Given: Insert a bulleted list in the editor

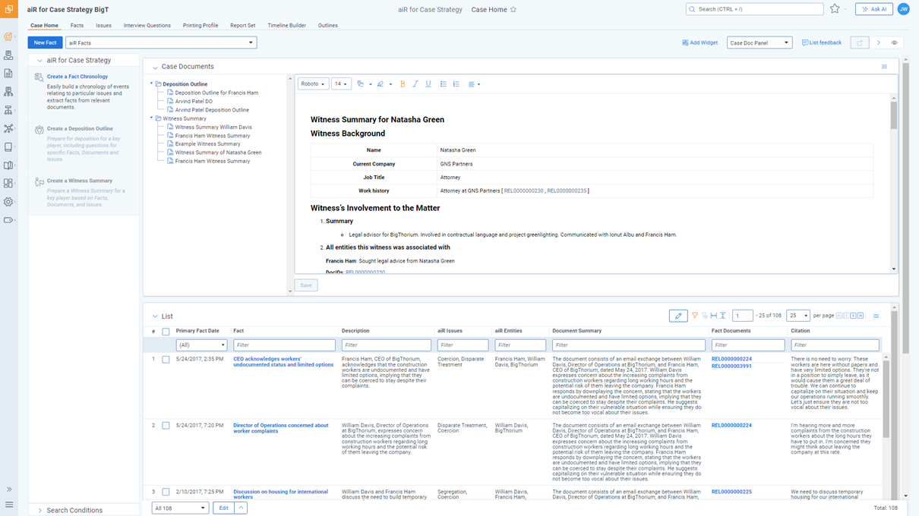Looking at the screenshot, I should click(x=444, y=84).
